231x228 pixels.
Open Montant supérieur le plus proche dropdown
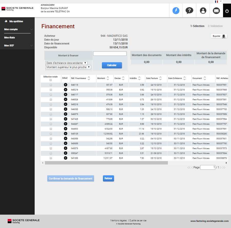[68, 67]
